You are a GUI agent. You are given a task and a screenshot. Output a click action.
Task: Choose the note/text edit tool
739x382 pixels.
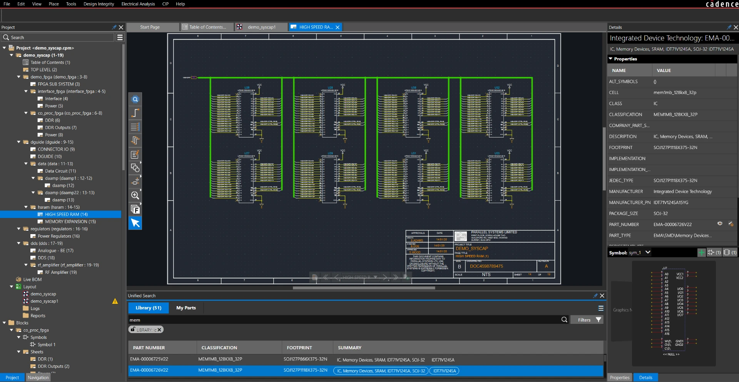[x=135, y=154]
